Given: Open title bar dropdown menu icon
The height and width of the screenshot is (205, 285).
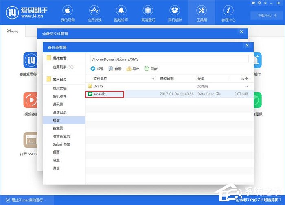Looking at the screenshot, I should [x=265, y=3].
